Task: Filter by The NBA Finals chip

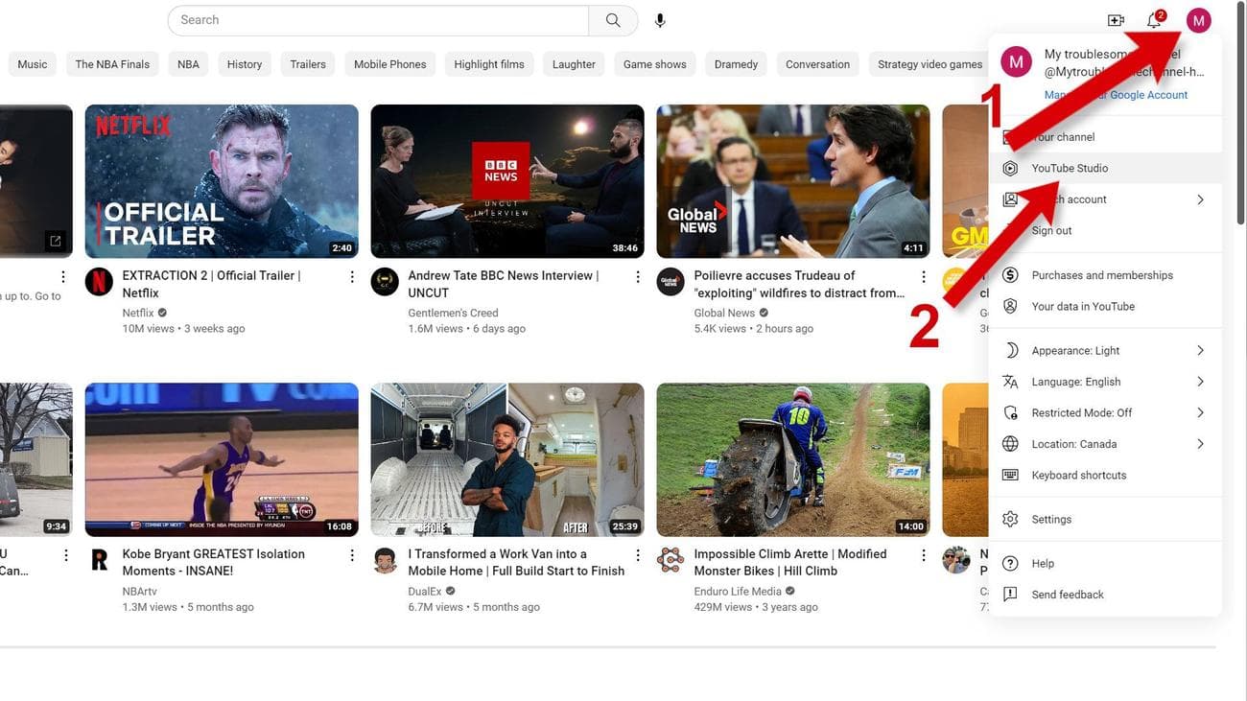Action: coord(112,64)
